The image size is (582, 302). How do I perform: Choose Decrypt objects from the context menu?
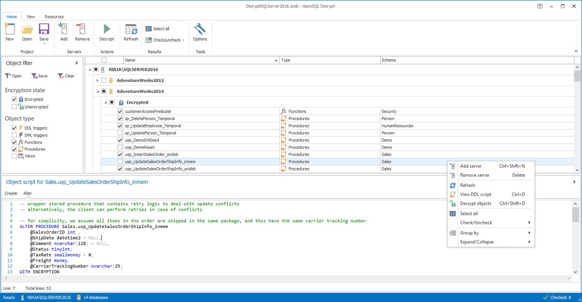click(x=477, y=204)
